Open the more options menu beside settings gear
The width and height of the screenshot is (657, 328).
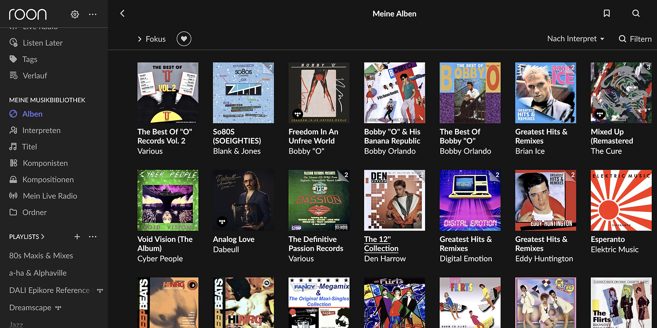[93, 14]
